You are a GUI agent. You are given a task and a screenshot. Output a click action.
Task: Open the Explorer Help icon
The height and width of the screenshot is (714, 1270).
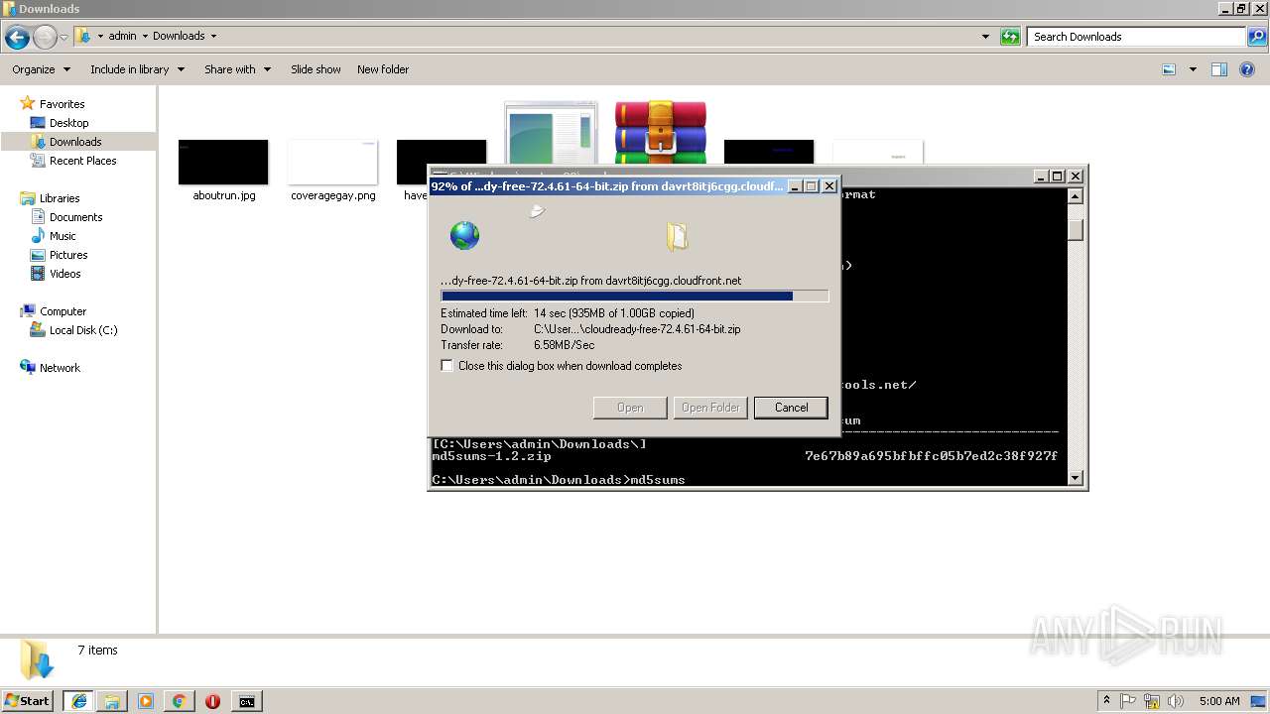[1248, 69]
